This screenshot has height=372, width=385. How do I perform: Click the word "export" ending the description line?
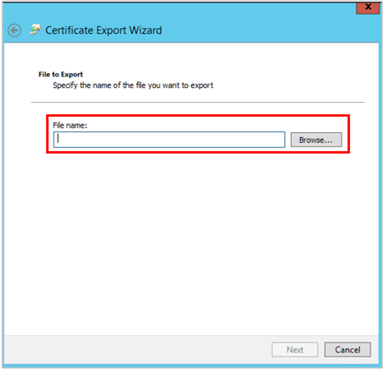(x=201, y=85)
